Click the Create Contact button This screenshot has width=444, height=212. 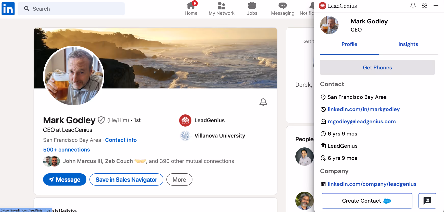click(x=367, y=201)
